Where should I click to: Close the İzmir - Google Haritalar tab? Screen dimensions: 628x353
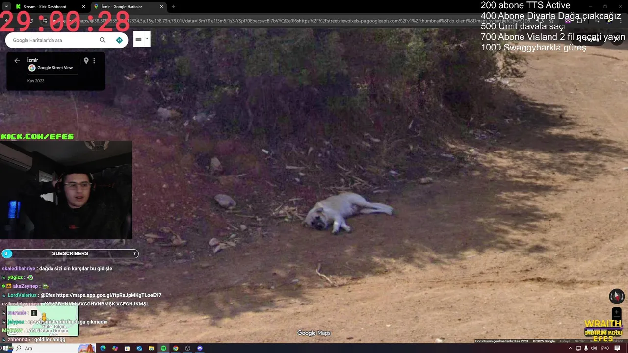pyautogui.click(x=162, y=7)
